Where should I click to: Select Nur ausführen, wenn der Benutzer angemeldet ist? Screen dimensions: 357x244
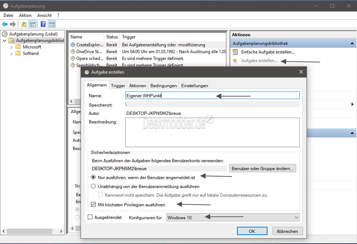(93, 177)
